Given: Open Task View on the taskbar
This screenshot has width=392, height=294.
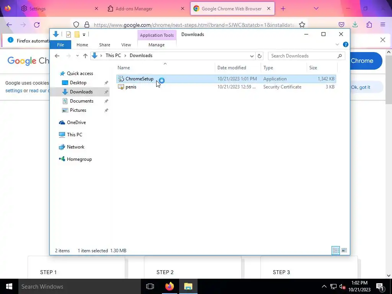Looking at the screenshot, I should point(150,286).
